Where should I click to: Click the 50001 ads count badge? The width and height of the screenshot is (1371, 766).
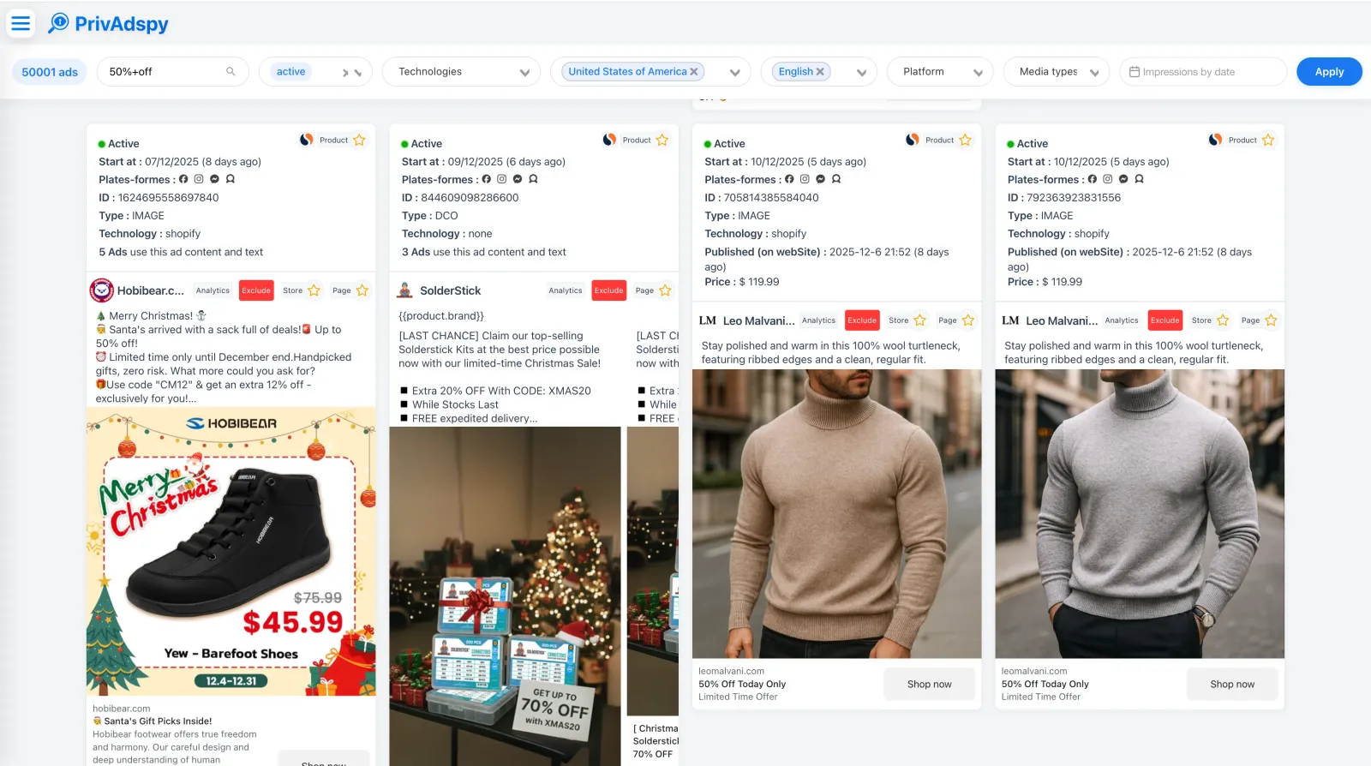click(x=50, y=72)
